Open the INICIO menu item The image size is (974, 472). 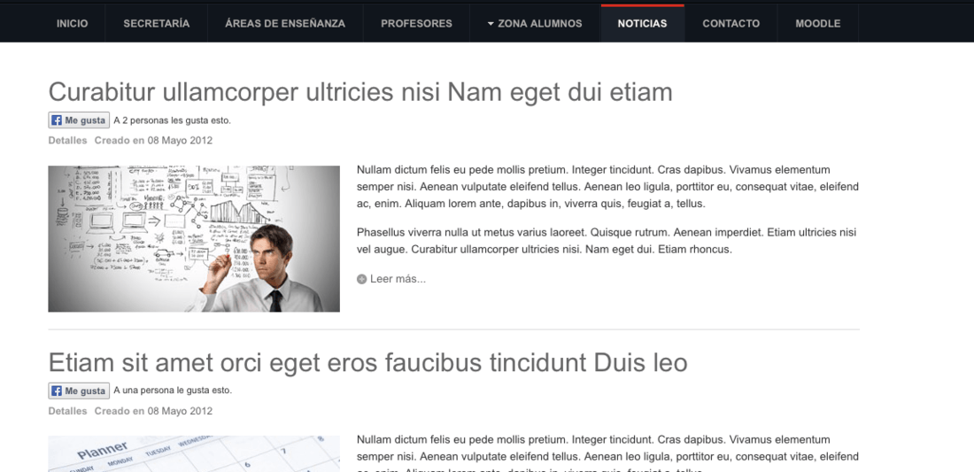pyautogui.click(x=72, y=24)
